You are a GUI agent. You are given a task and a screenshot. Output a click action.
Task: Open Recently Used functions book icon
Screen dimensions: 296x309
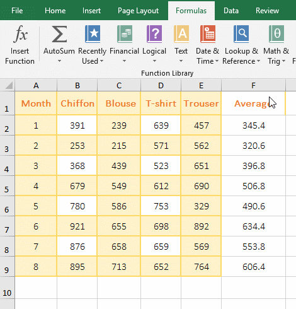93,34
